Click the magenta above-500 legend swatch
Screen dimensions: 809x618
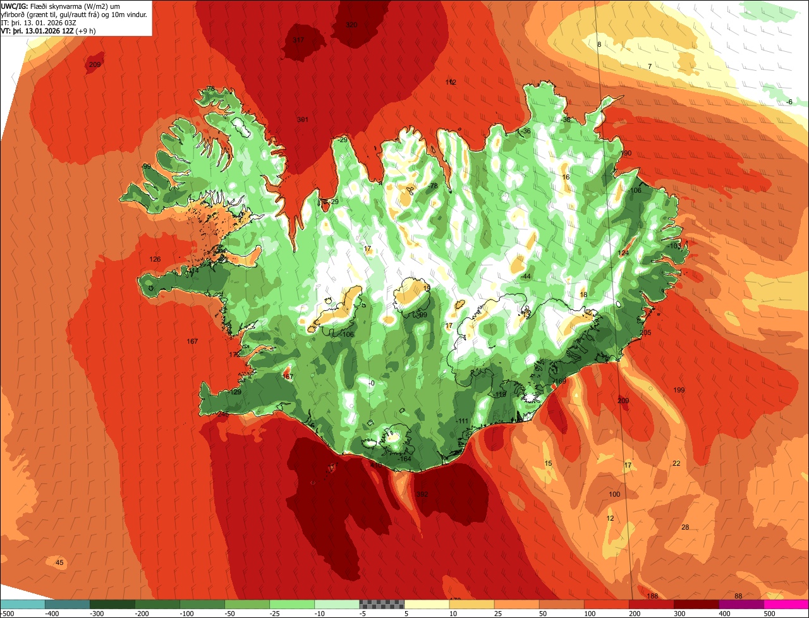pos(786,604)
